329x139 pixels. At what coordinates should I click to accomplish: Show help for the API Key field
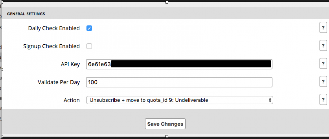(x=323, y=64)
